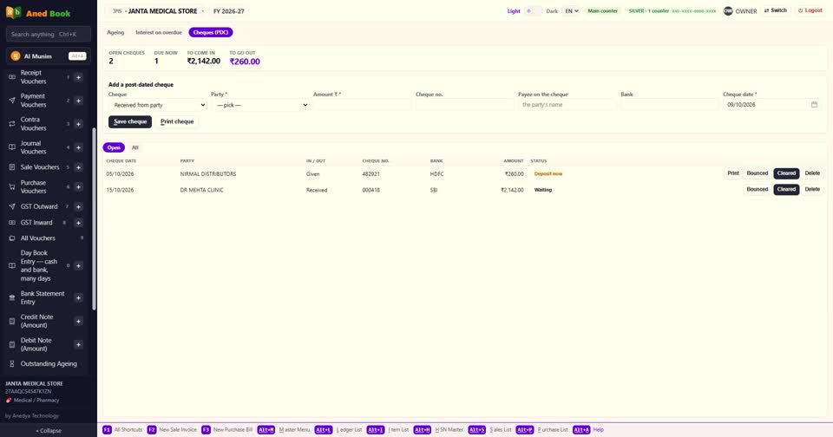
Task: Click the Aned Book logo icon
Action: coord(13,12)
